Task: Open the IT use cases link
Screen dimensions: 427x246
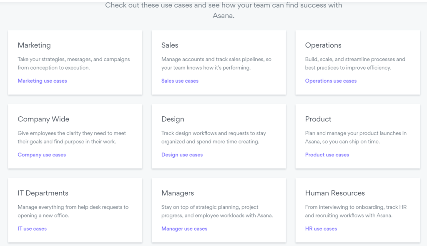Action: pyautogui.click(x=32, y=228)
